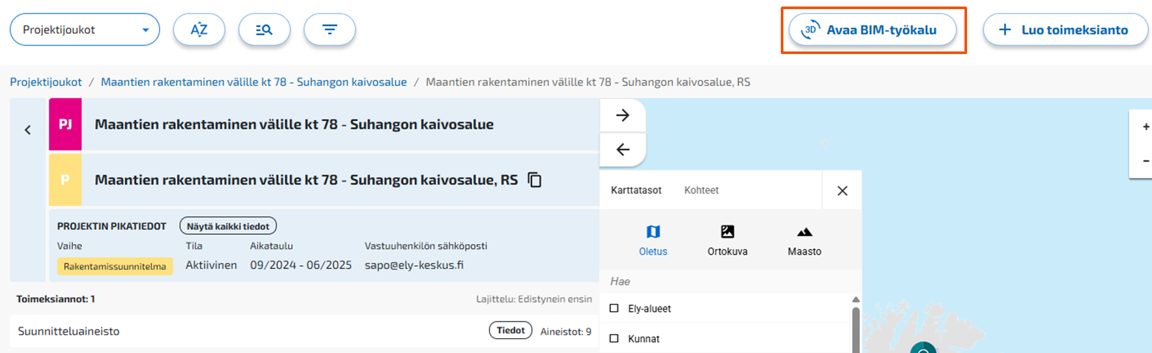Enable the Kunnat layer checkbox
The height and width of the screenshot is (353, 1152).
614,338
